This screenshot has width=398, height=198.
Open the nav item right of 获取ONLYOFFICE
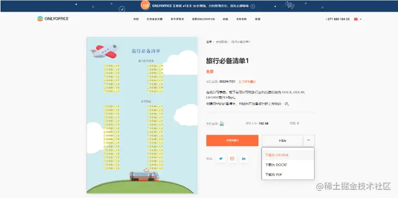[226, 19]
